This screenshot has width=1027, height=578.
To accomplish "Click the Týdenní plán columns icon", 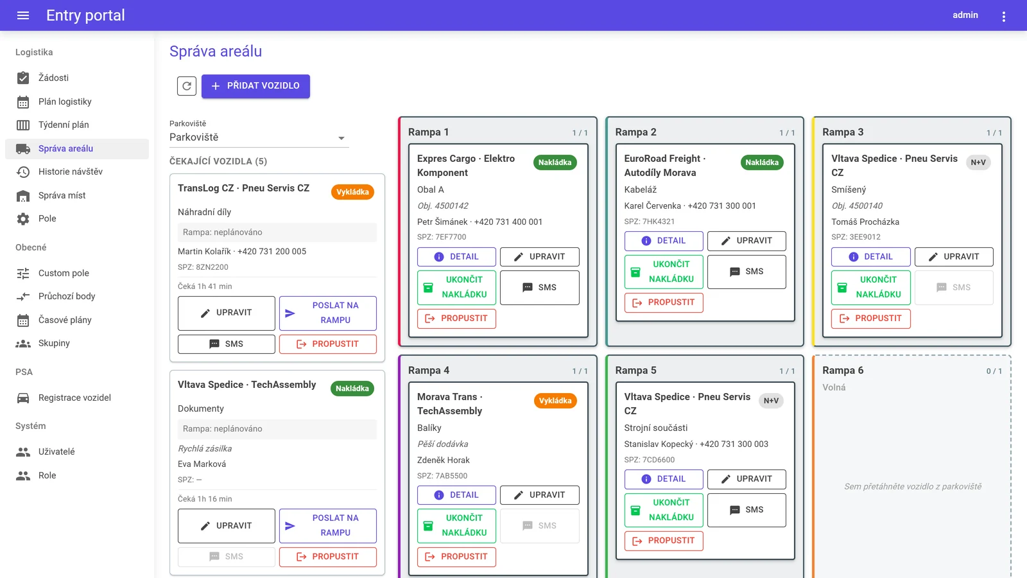I will [23, 125].
